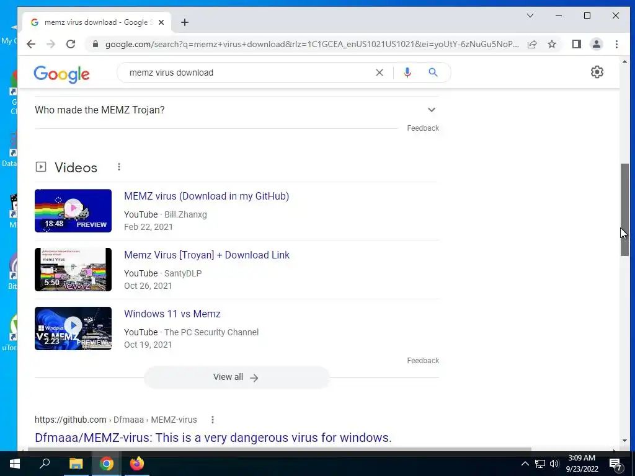Screen dimensions: 635x476
Task: Click the 5:50 video thumbnail
Action: (x=73, y=270)
